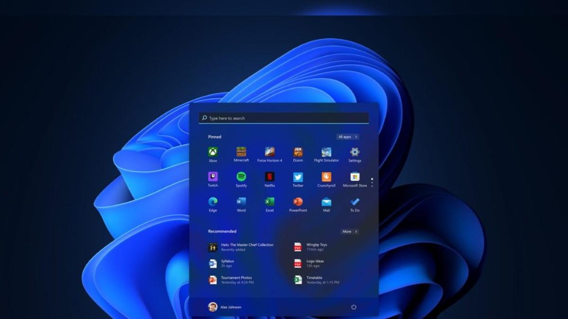This screenshot has width=568, height=319.
Task: Open the Spotify app
Action: tap(241, 177)
